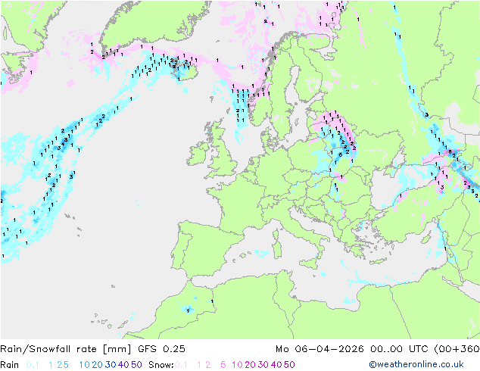480x371 pixels.
Task: Open the ©weatheronline.co.uk link
Action: 416,364
